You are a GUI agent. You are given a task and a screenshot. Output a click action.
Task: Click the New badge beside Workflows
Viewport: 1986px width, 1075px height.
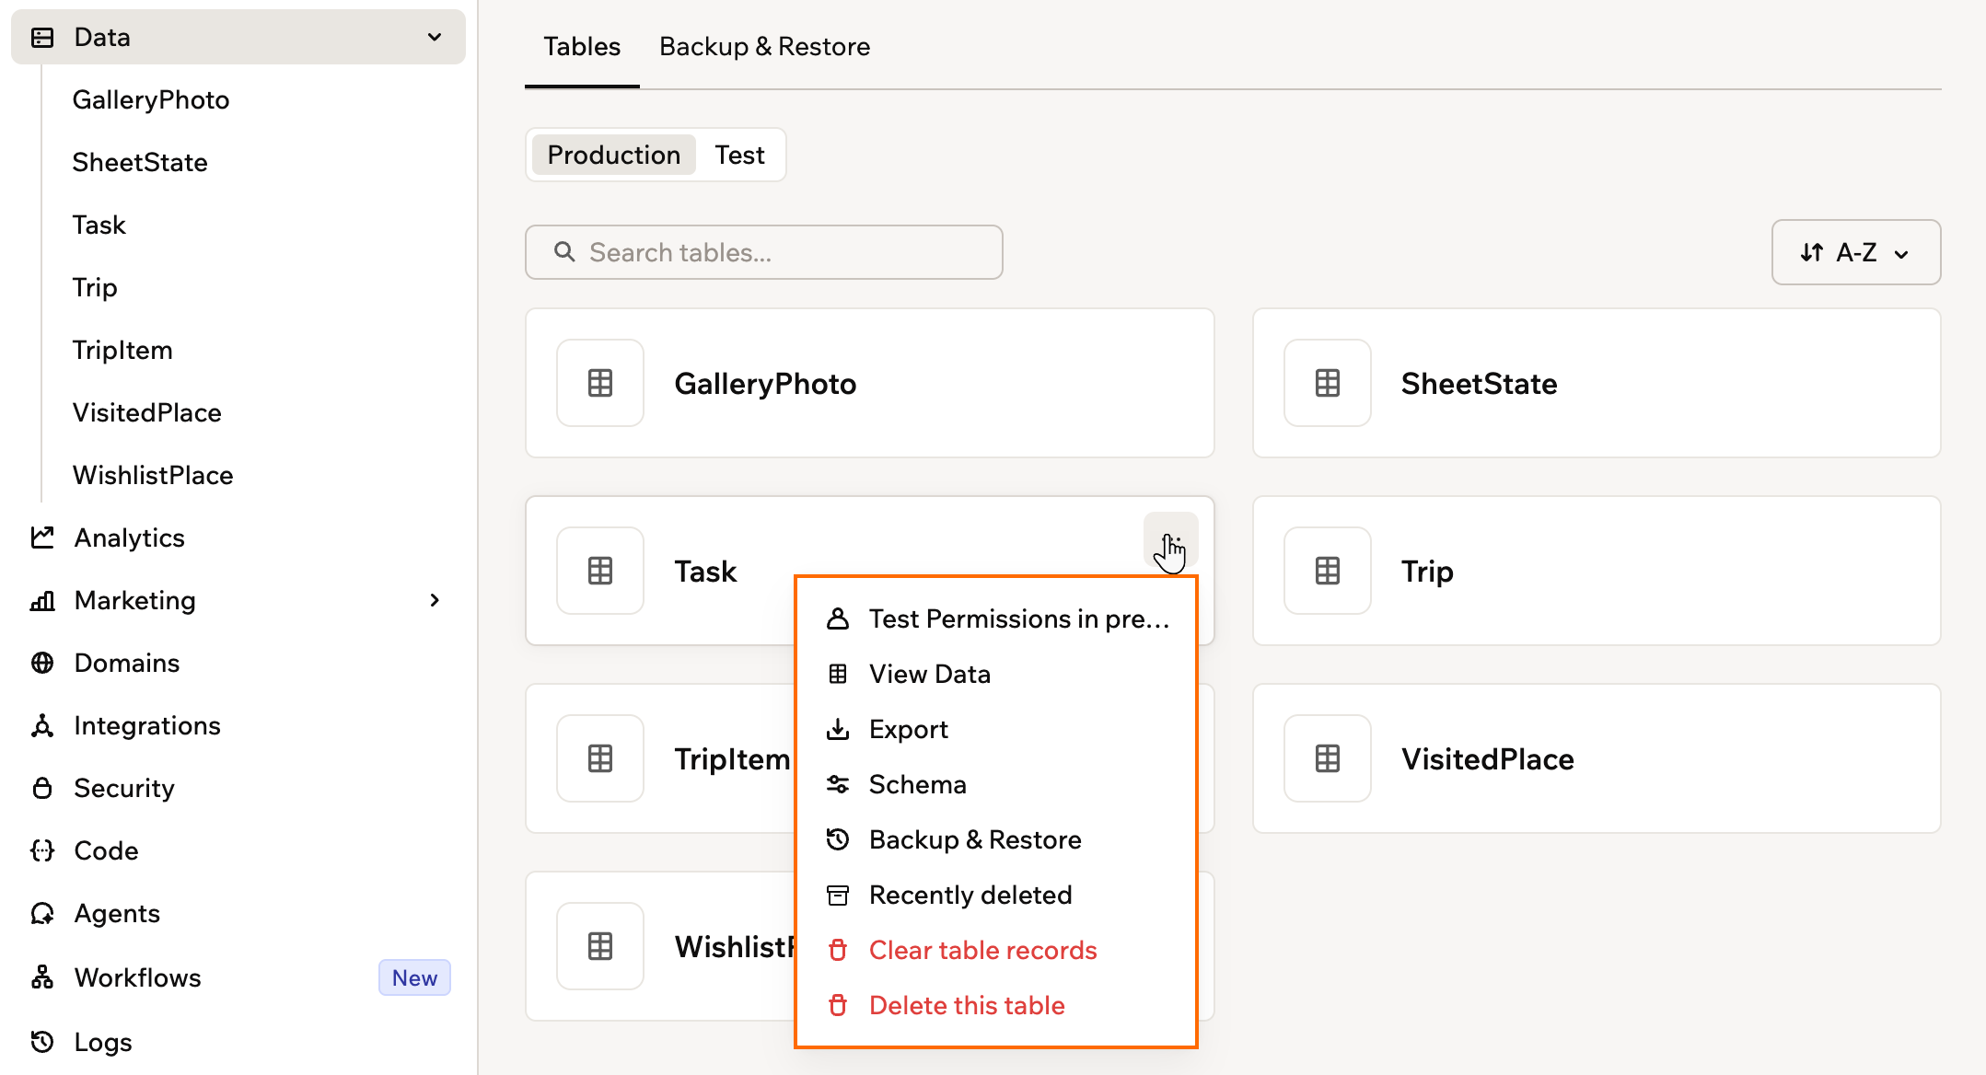tap(414, 977)
